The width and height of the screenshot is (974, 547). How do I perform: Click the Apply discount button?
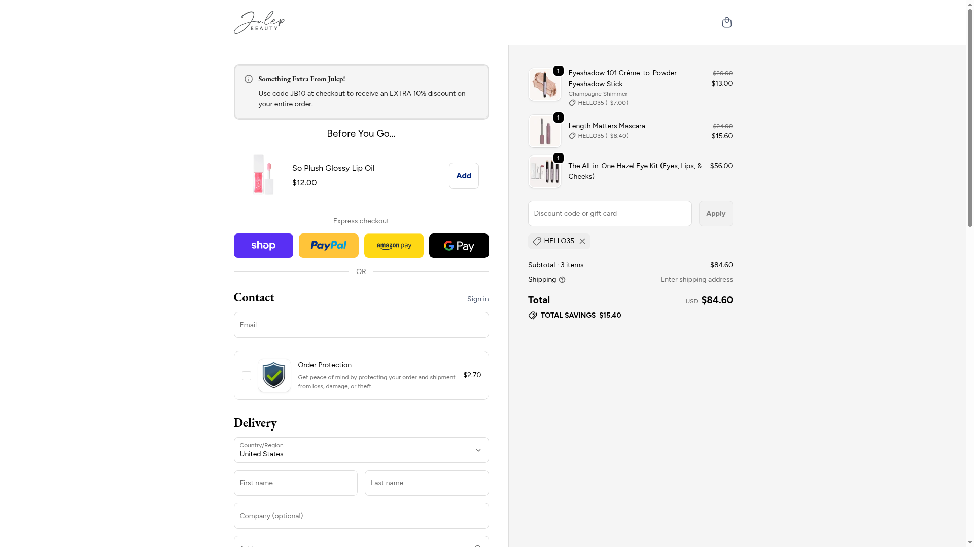tap(715, 214)
